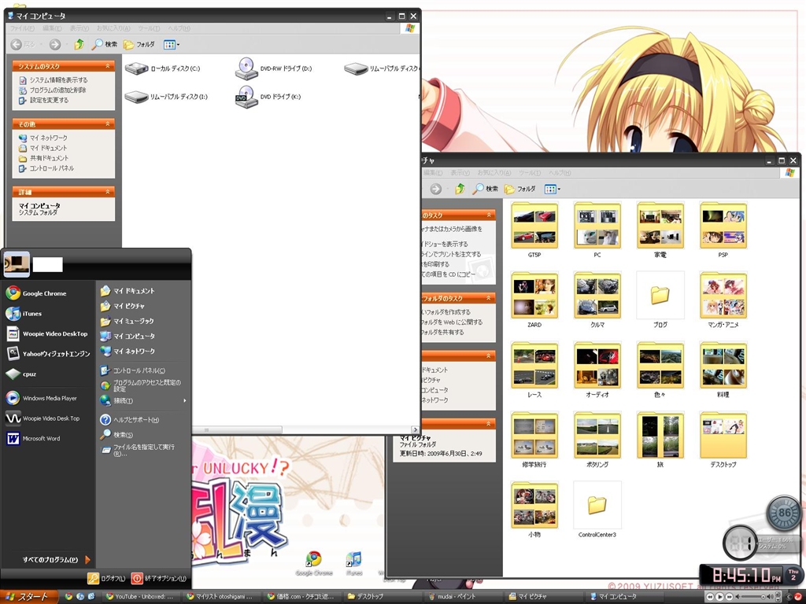Screen dimensions: 806x604
Task: Open the マンガ・アニメ folder thumbnail
Action: [723, 296]
